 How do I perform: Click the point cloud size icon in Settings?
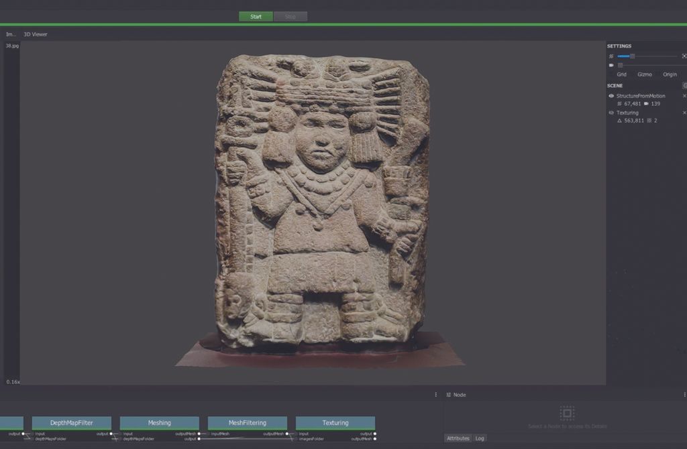pos(612,56)
